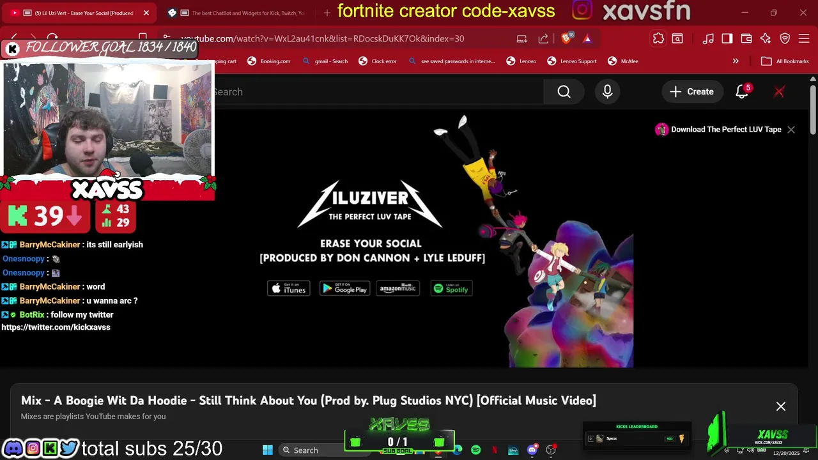Open YouTube notifications bell
818x460 pixels.
coord(742,92)
